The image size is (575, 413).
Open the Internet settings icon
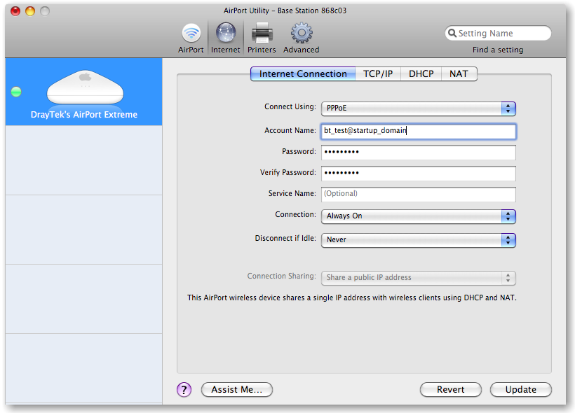[x=225, y=36]
